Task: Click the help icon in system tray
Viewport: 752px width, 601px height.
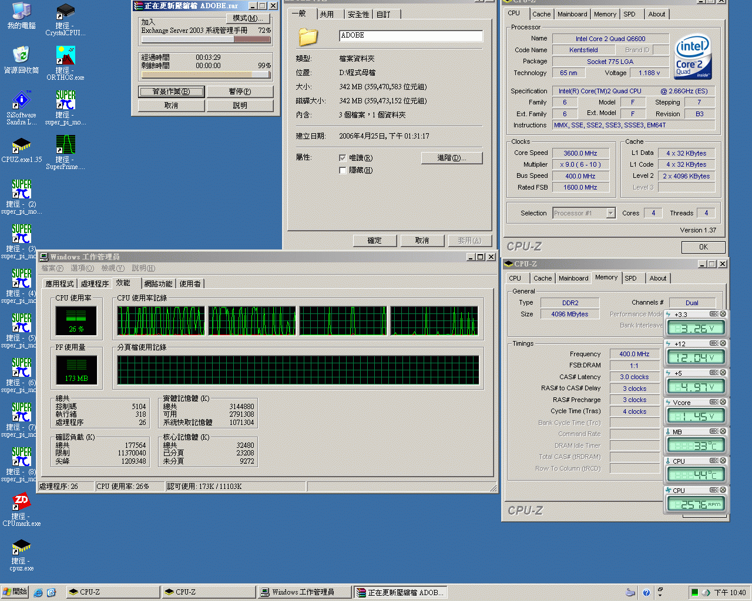Action: (x=646, y=593)
